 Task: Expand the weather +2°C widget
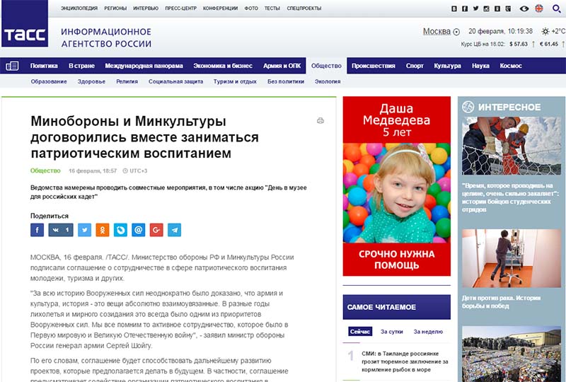coord(553,31)
